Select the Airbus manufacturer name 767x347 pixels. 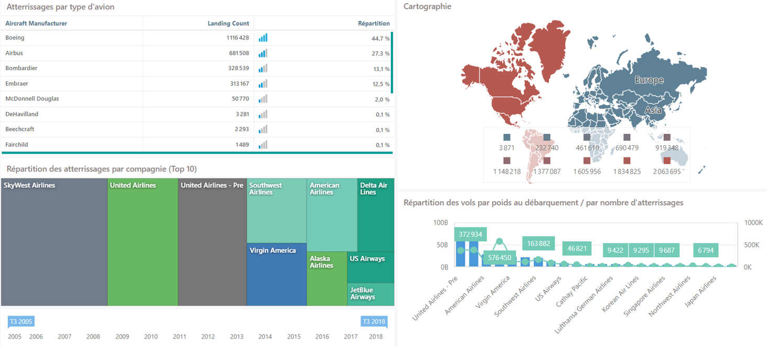14,53
